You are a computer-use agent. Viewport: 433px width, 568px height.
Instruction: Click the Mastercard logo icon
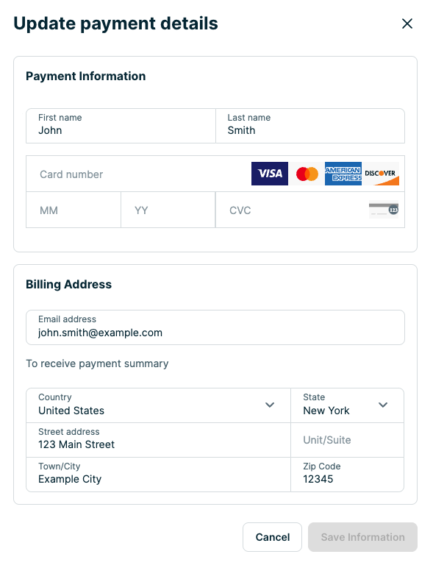[307, 174]
